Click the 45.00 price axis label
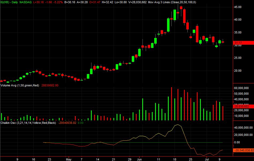The width and height of the screenshot is (254, 161). pyautogui.click(x=238, y=7)
